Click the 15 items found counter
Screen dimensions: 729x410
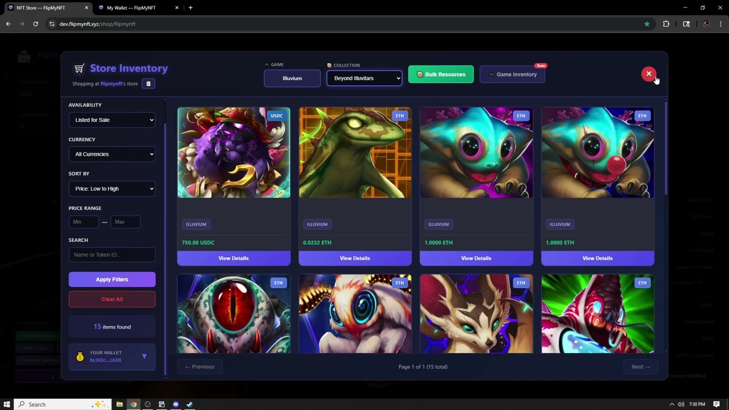(112, 327)
